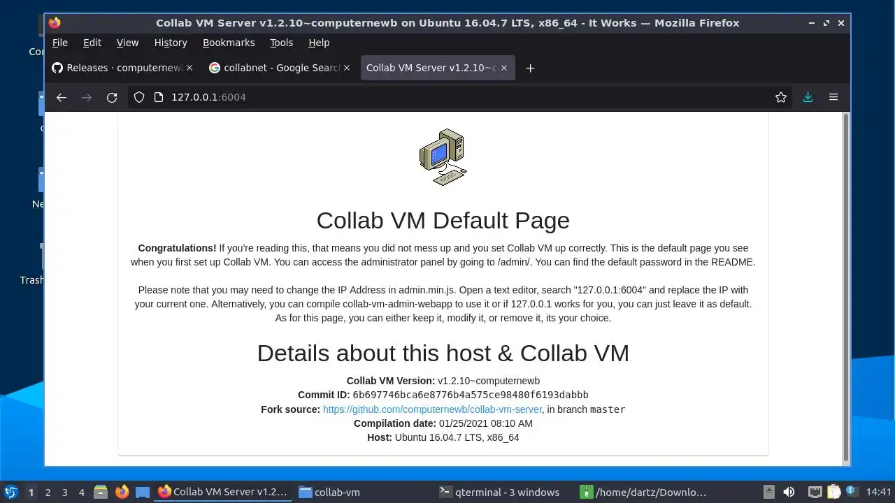This screenshot has height=503, width=895.
Task: Click the Compilation date value 01/25/2021
Action: click(x=486, y=423)
